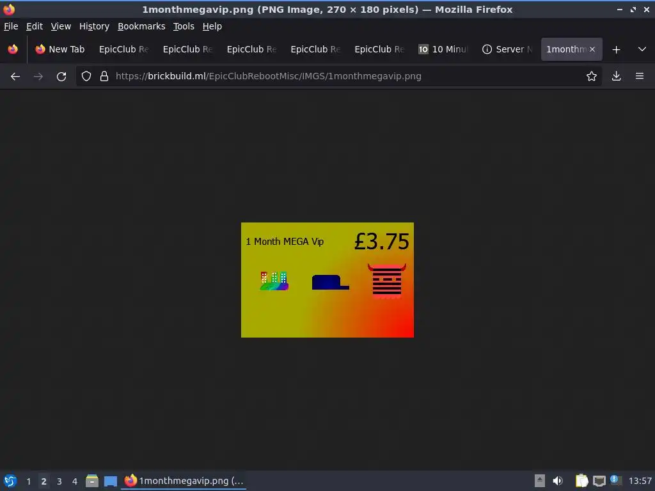Open the start menu bird icon

coord(10,481)
